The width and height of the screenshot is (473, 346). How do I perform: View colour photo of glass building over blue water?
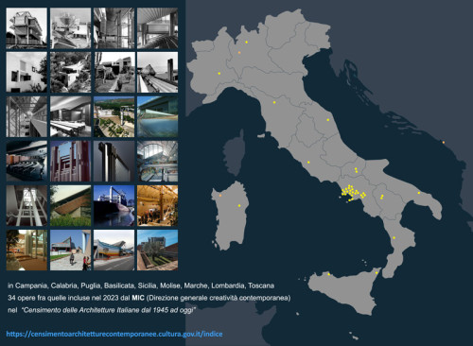coord(157,117)
